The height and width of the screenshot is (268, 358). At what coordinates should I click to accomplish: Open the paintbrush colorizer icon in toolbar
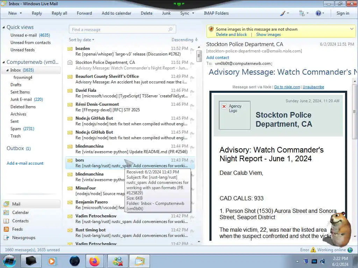pos(282,14)
